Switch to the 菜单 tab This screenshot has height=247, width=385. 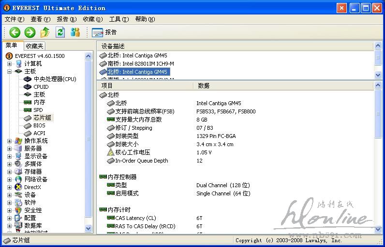pos(12,45)
